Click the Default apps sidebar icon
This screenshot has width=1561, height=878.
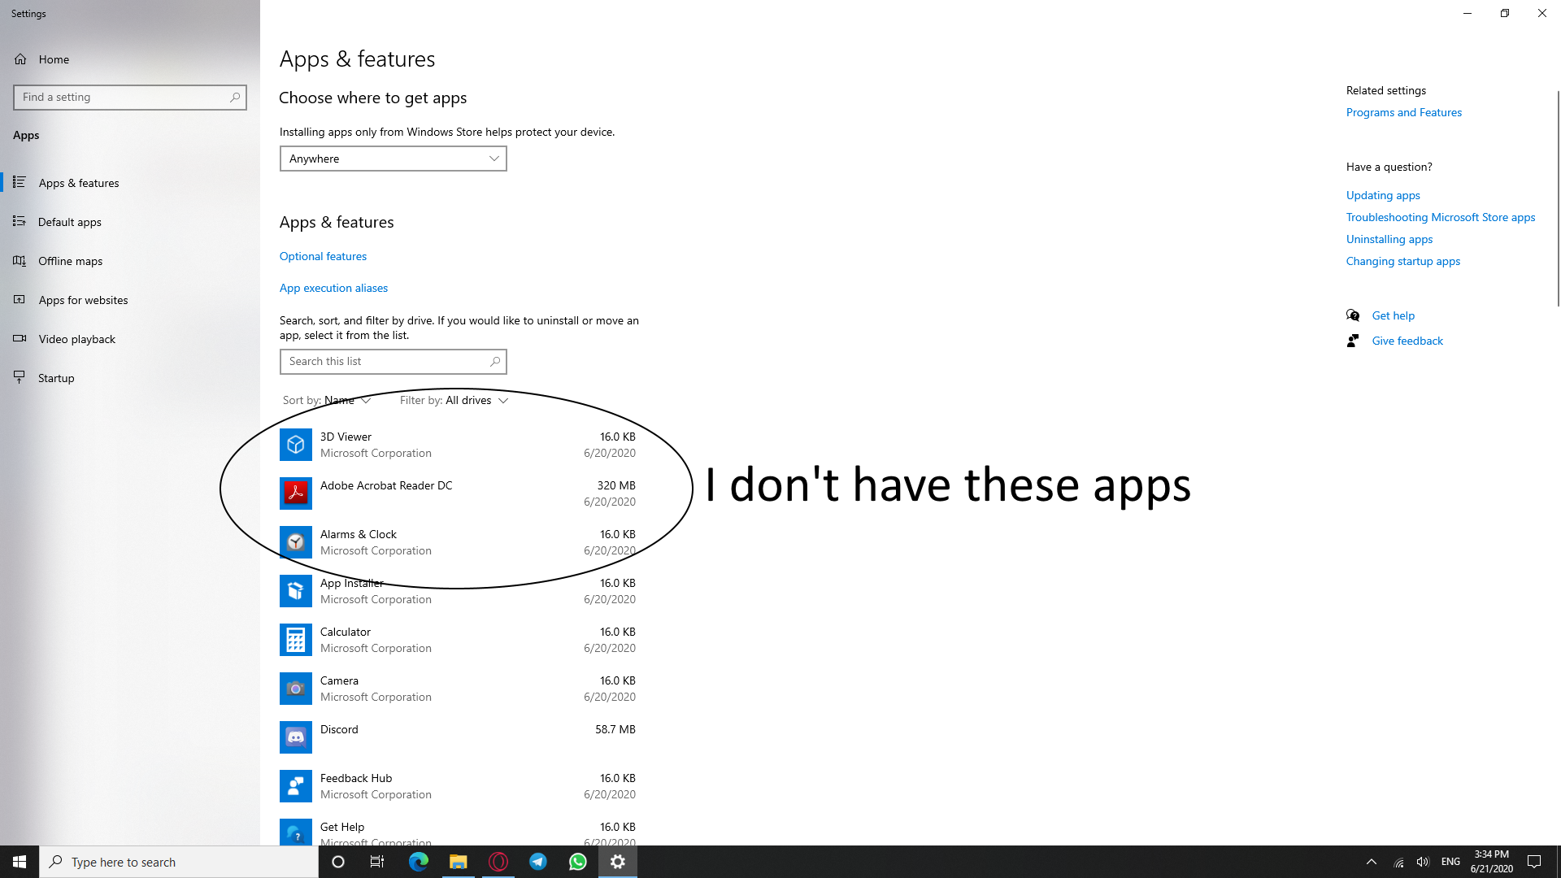click(20, 221)
